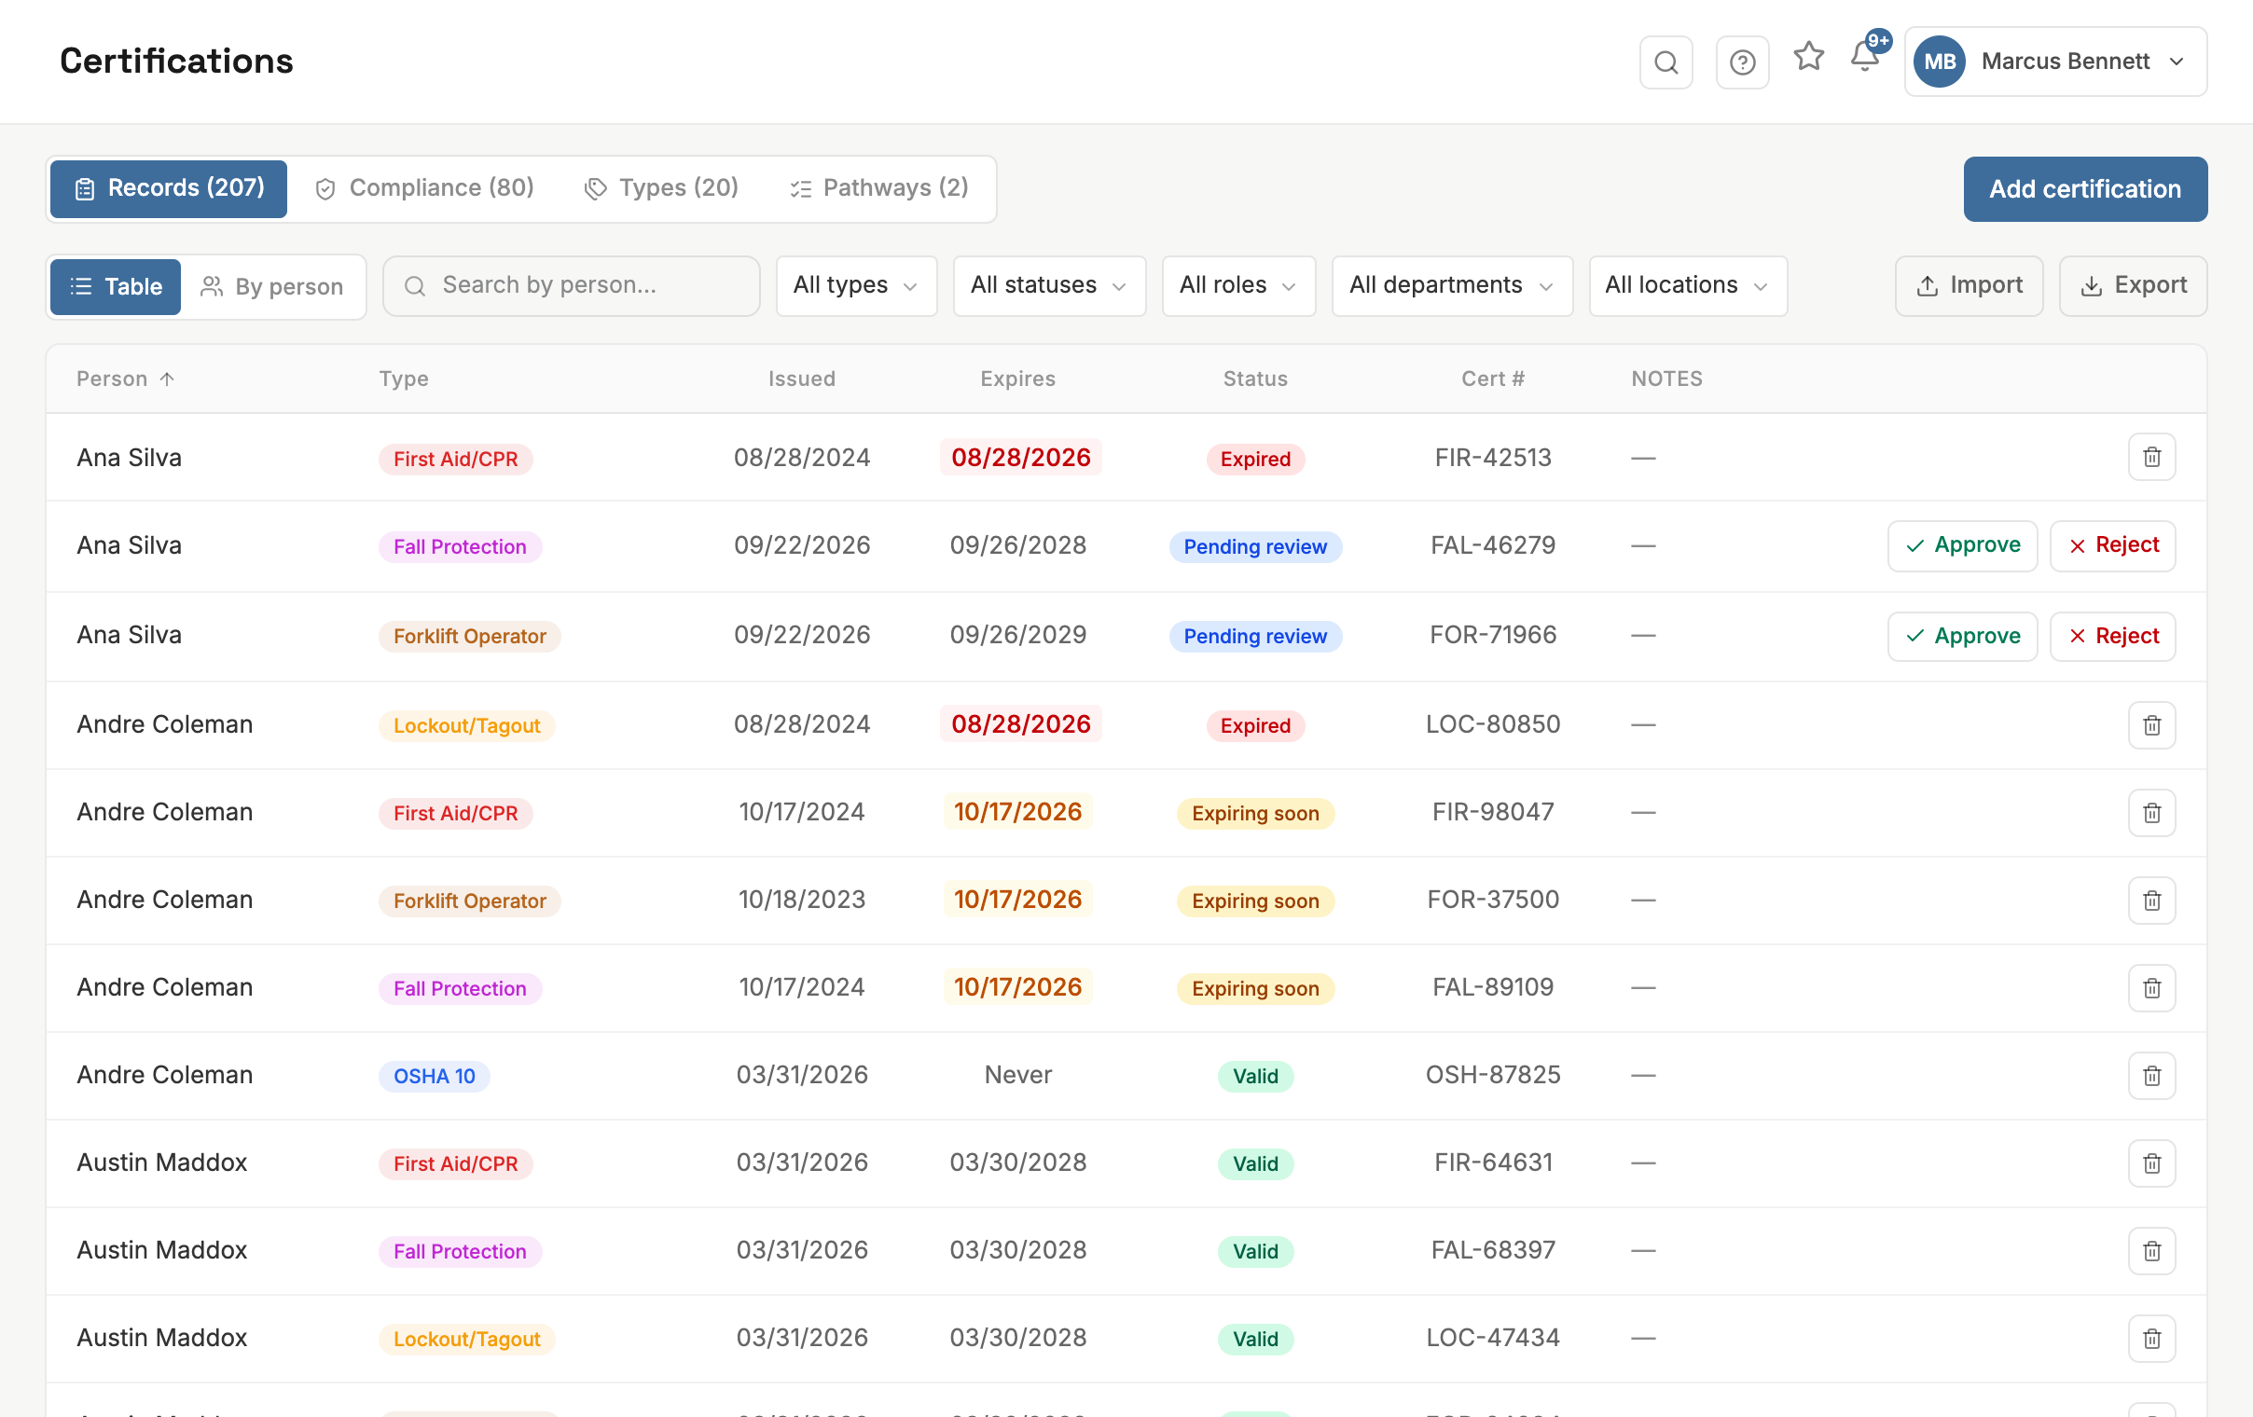Click cert number OSH-87825
Screen dimensions: 2253x1417
[1492, 1075]
